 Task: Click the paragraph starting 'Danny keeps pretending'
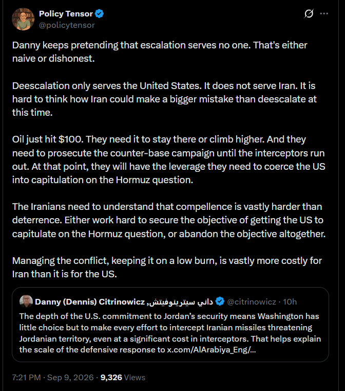tap(160, 52)
